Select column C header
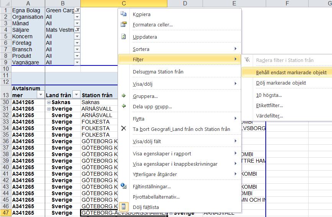The image size is (332, 217). (x=124, y=3)
